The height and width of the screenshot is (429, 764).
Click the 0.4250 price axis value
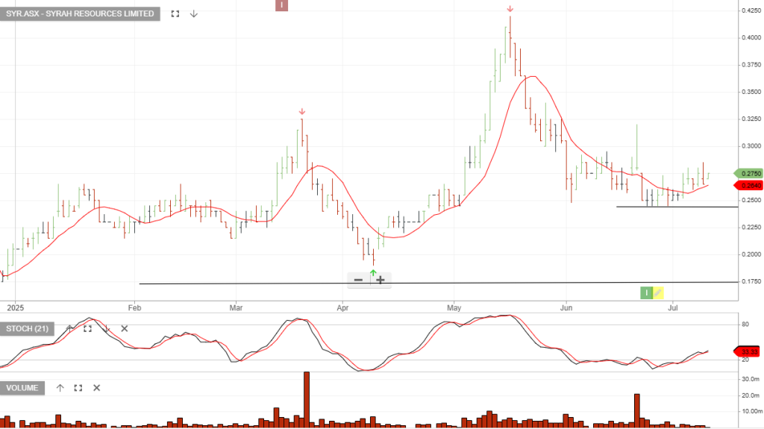(751, 10)
